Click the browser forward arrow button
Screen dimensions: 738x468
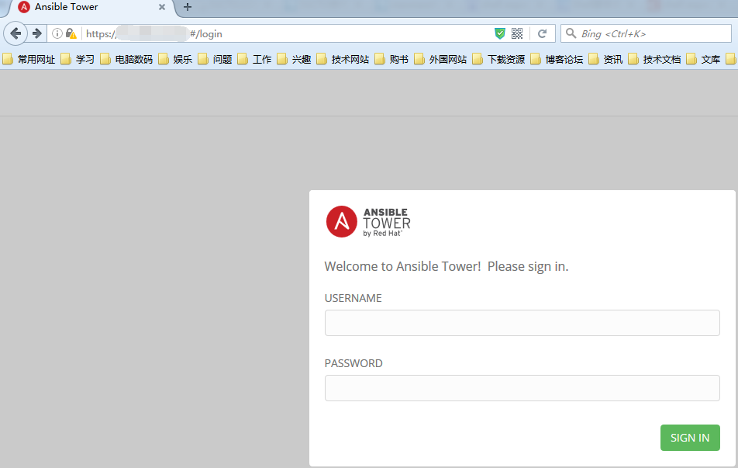(36, 33)
